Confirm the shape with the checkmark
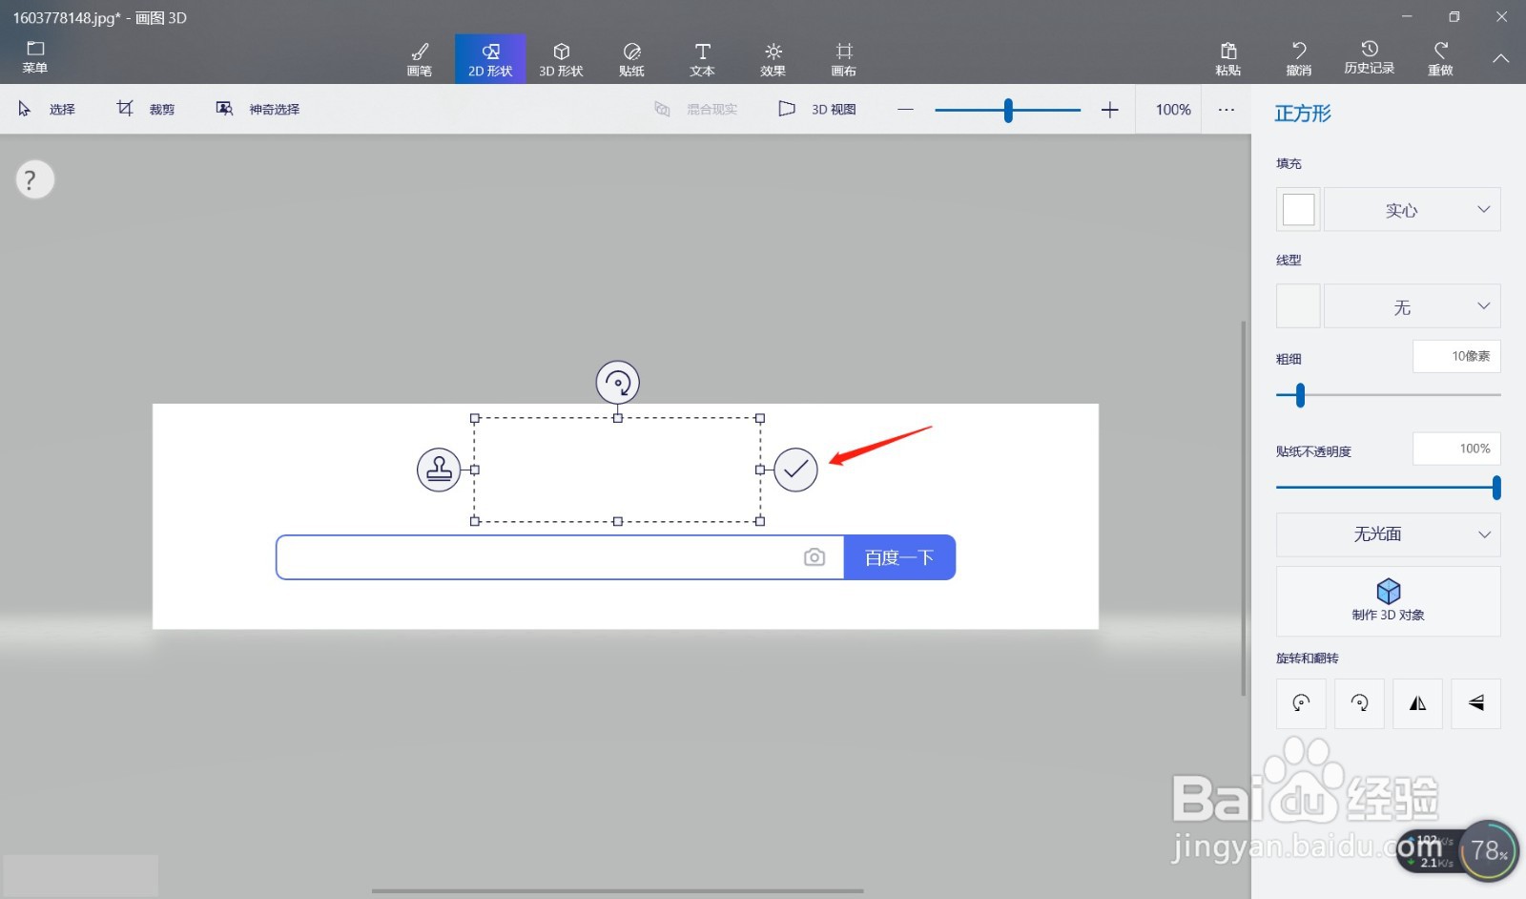The height and width of the screenshot is (899, 1526). tap(795, 470)
